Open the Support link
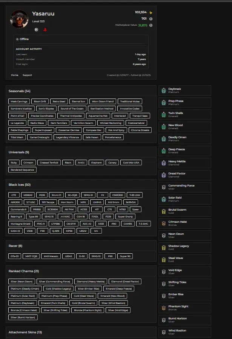Screen dimensions: 232x339 (x=27, y=75)
